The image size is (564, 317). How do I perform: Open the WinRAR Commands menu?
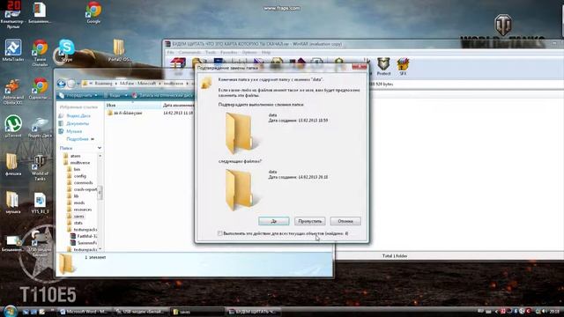[189, 53]
